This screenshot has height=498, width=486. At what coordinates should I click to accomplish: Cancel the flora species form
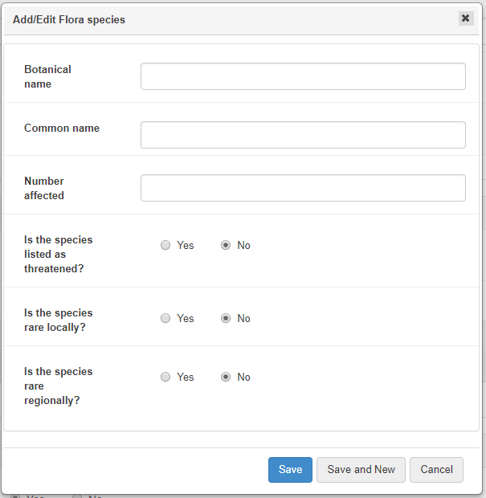point(436,470)
